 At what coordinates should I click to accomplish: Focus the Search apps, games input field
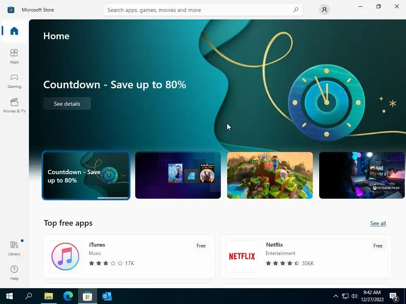203,10
